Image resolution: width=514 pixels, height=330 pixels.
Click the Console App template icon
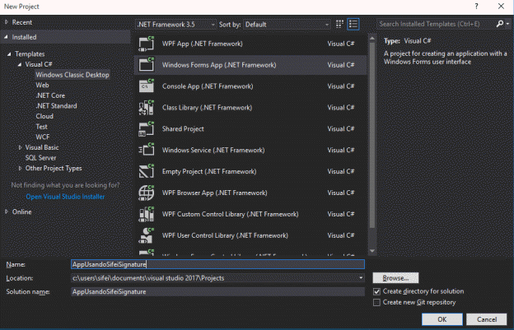146,86
